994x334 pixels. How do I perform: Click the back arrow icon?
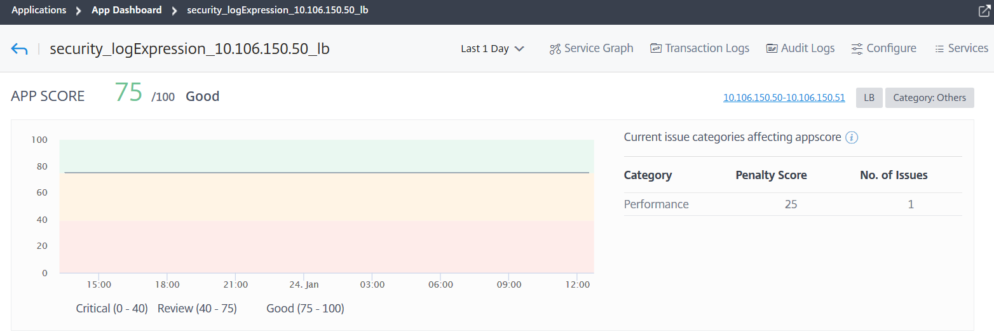click(19, 49)
